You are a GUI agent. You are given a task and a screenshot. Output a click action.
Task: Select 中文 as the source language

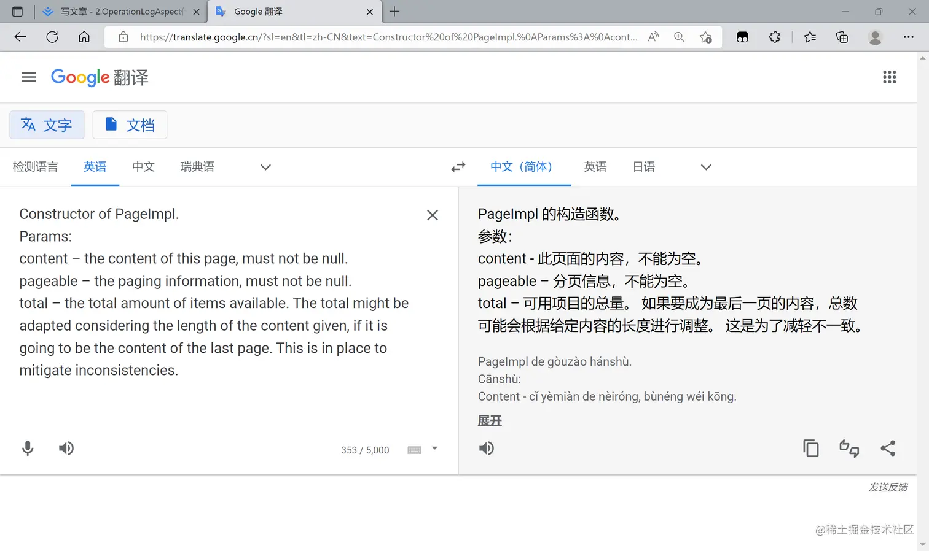point(143,167)
